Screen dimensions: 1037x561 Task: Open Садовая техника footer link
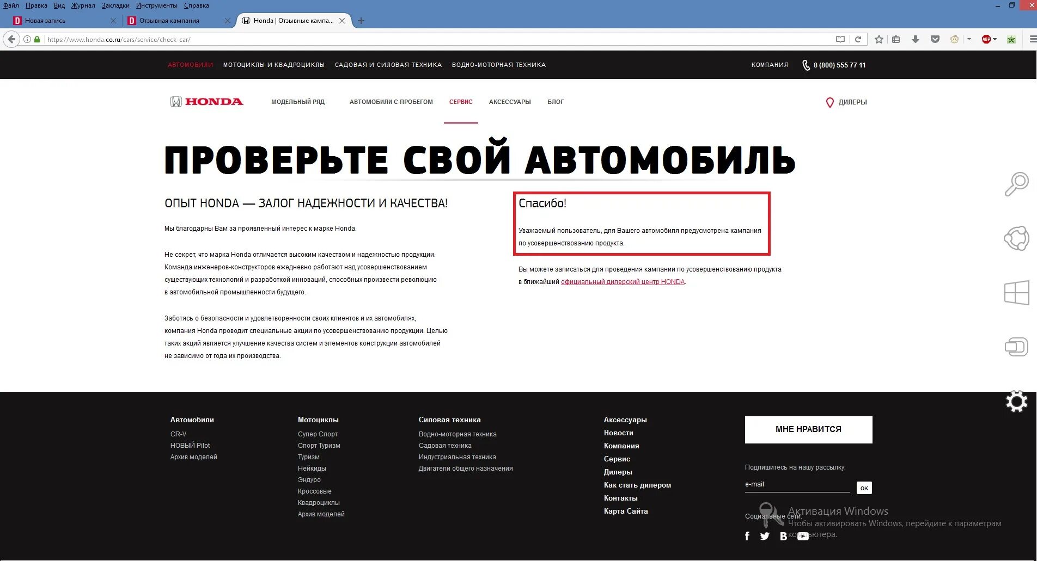pyautogui.click(x=445, y=446)
